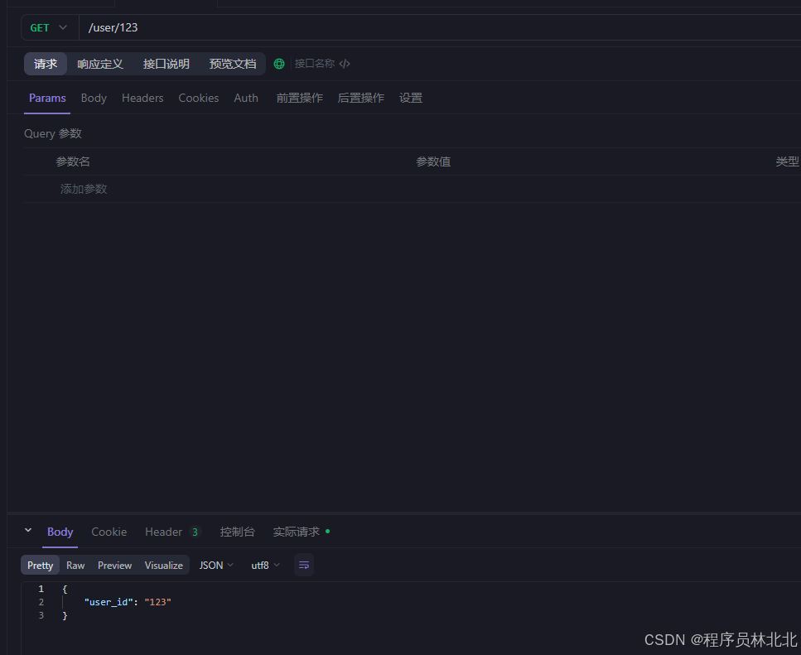Click the 接口名称 input field
This screenshot has height=655, width=801.
(x=314, y=64)
